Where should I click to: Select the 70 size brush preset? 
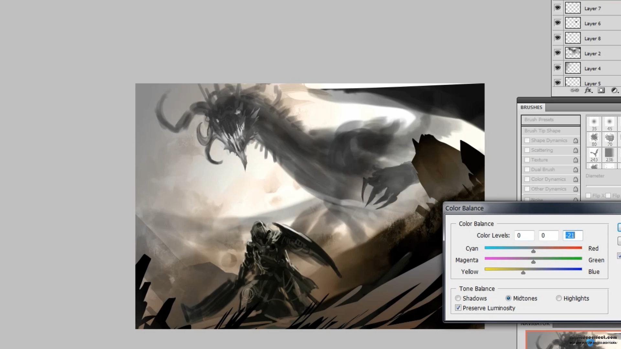609,139
